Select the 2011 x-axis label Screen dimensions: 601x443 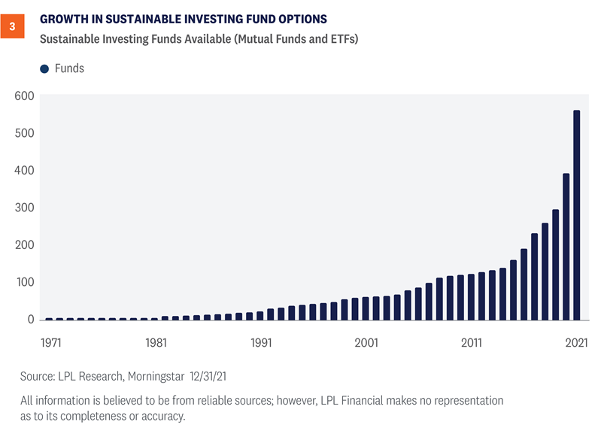pyautogui.click(x=471, y=343)
